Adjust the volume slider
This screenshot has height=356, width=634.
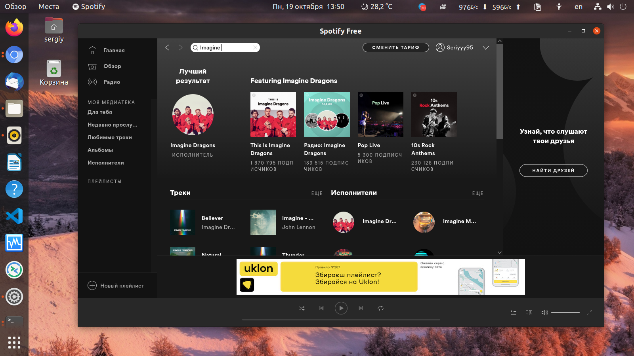coord(565,312)
